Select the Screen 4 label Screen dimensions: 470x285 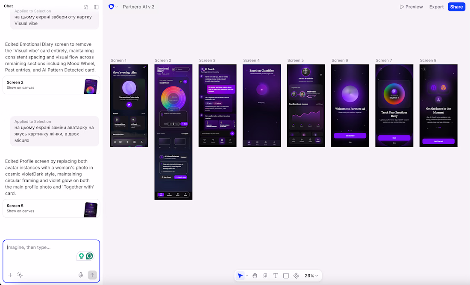pyautogui.click(x=251, y=60)
